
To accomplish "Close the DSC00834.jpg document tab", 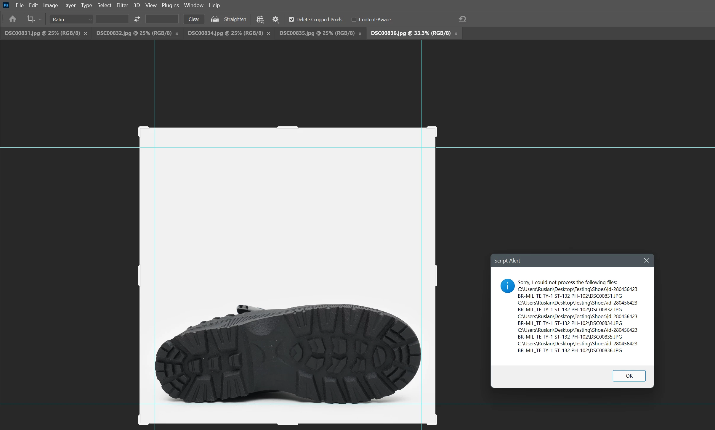I will coord(268,34).
